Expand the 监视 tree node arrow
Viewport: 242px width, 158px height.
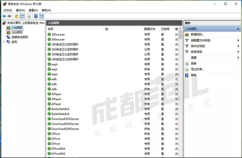click(4, 42)
